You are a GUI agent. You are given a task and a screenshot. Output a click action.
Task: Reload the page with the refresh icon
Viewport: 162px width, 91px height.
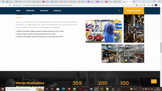pyautogui.click(x=10, y=5)
